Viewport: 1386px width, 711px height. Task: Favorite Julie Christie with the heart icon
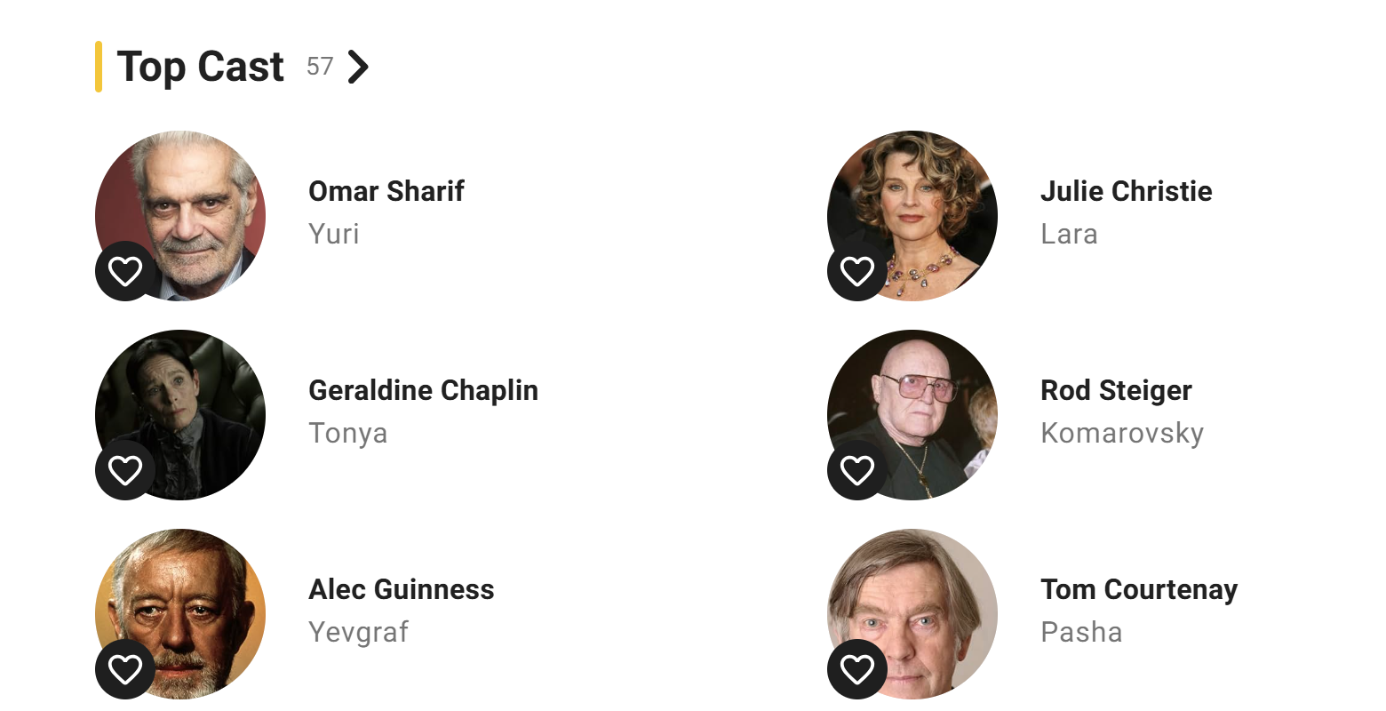click(857, 271)
